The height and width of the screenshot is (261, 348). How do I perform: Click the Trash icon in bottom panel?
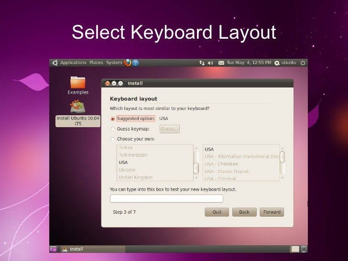[304, 249]
